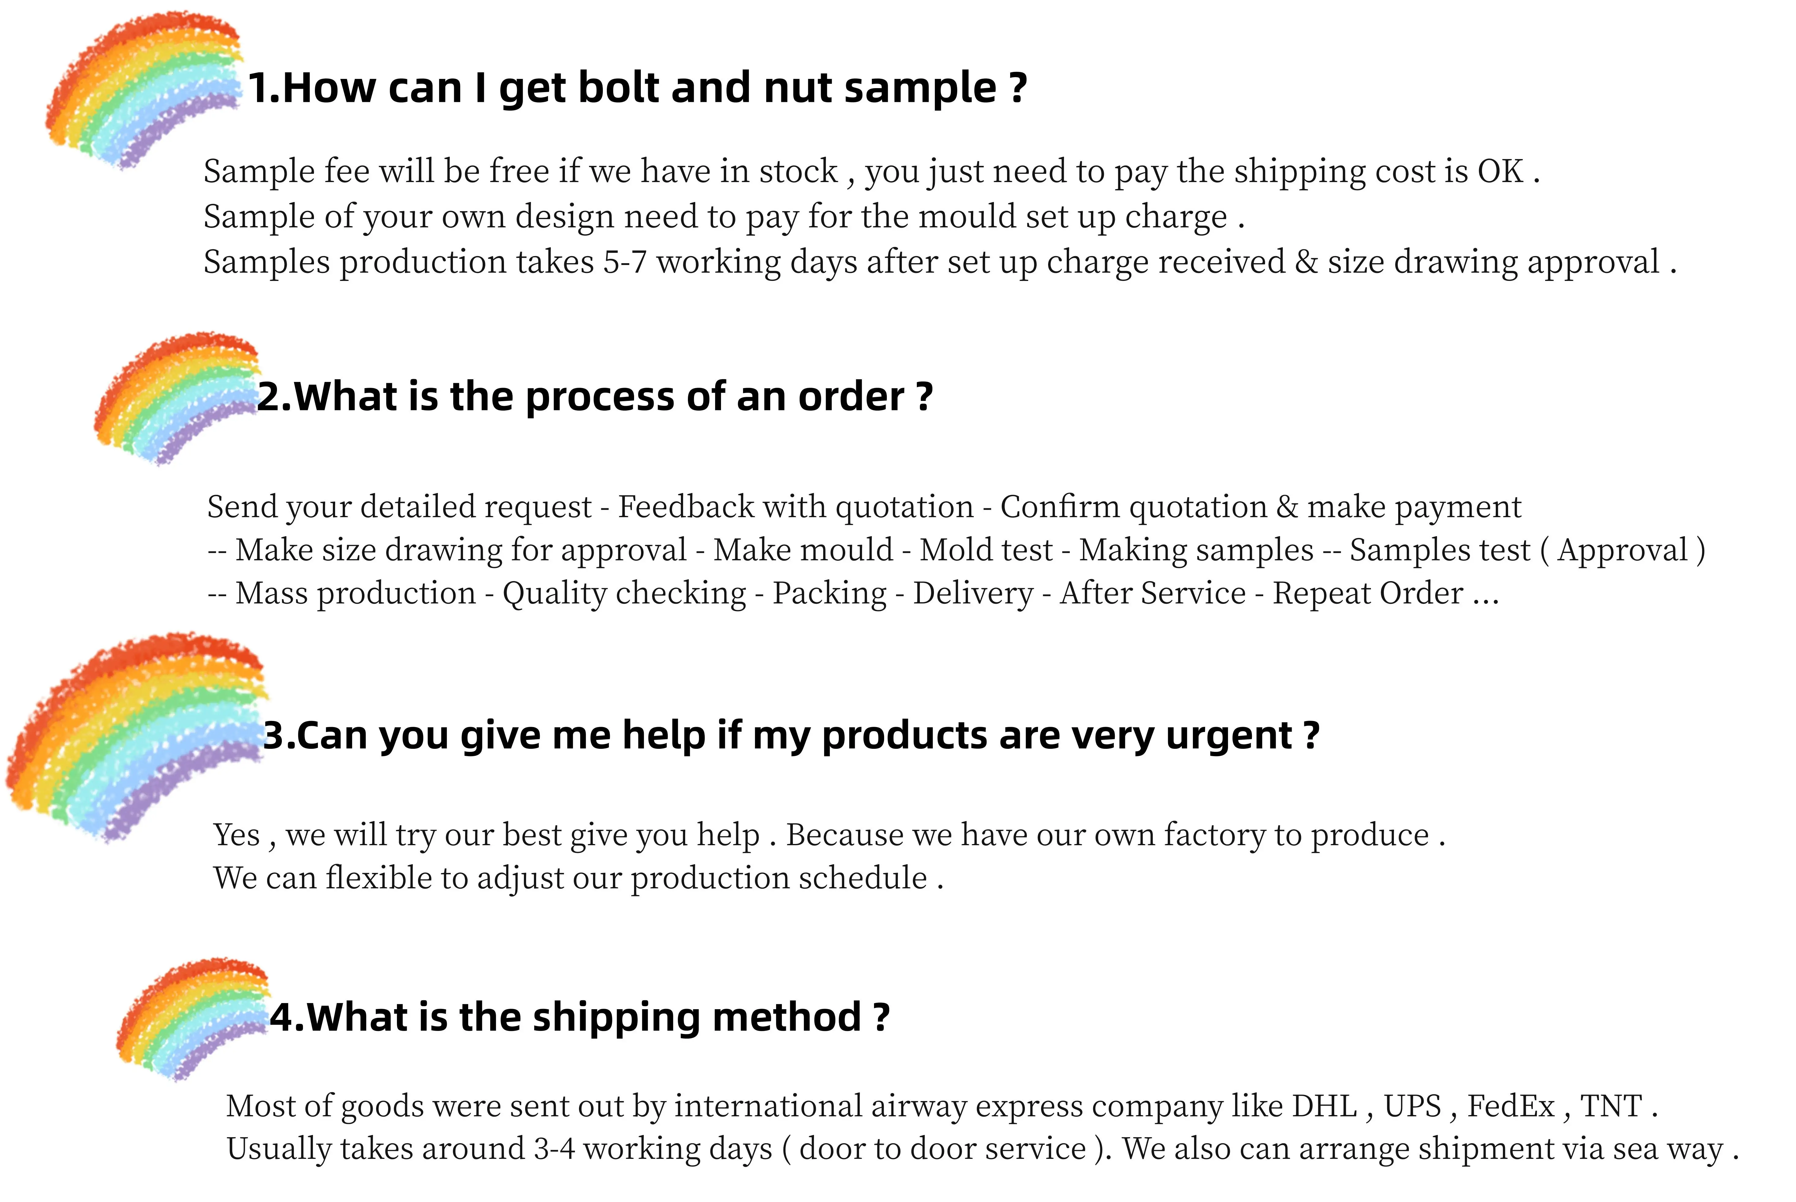
Task: Click the rainbow icon beside question 4
Action: pos(193,1019)
